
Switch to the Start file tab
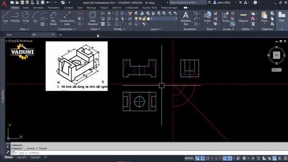click(x=9, y=35)
